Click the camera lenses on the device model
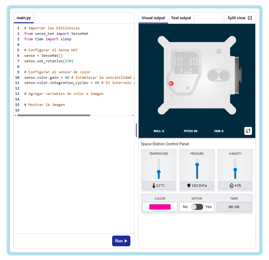Image resolution: width=269 pixels, height=260 pixels. (x=219, y=75)
